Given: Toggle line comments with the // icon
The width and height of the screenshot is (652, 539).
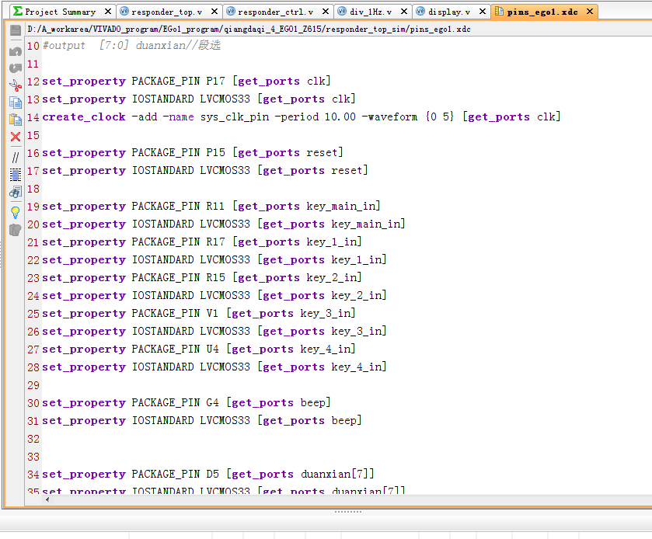Looking at the screenshot, I should (15, 157).
